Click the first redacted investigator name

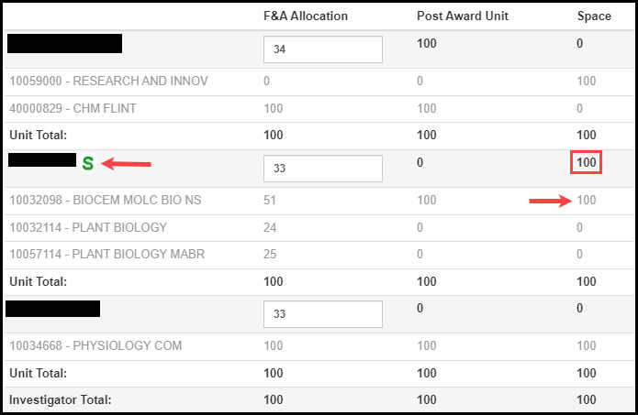click(64, 43)
